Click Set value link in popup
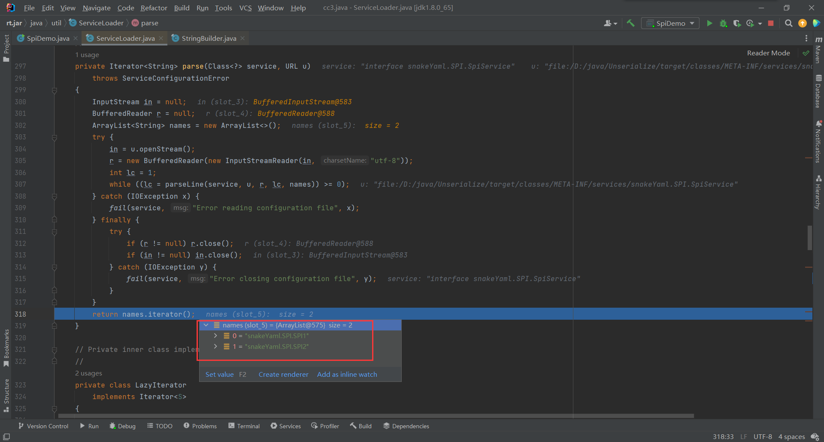Image resolution: width=824 pixels, height=442 pixels. click(220, 375)
